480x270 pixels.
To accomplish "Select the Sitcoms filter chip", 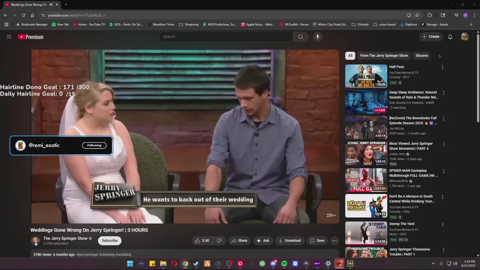I will (422, 55).
